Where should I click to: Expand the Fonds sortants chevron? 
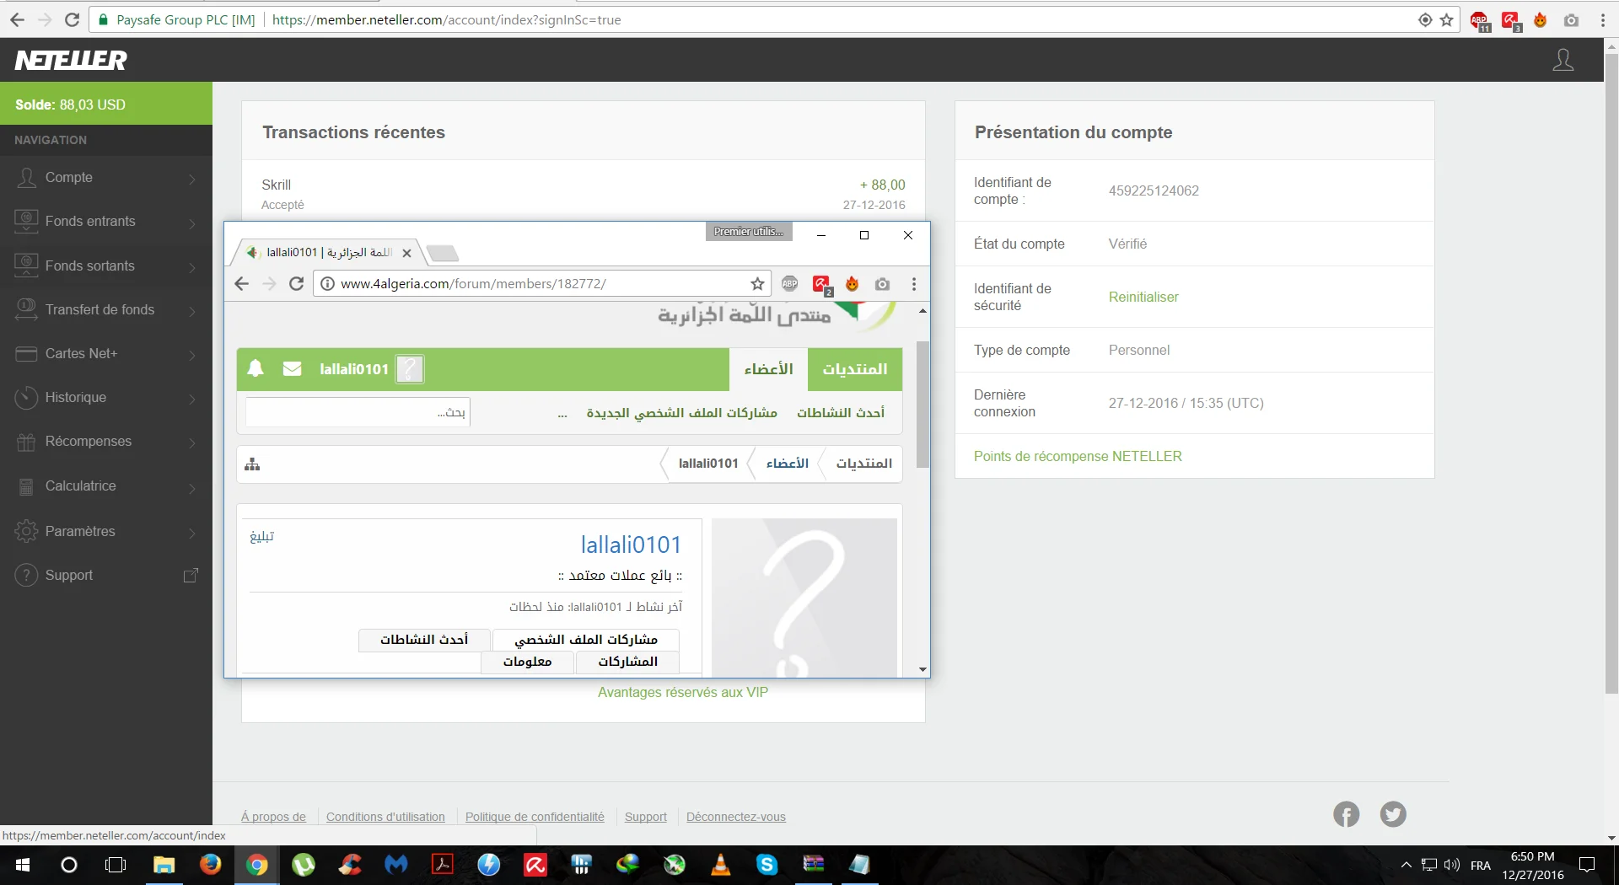pyautogui.click(x=192, y=266)
